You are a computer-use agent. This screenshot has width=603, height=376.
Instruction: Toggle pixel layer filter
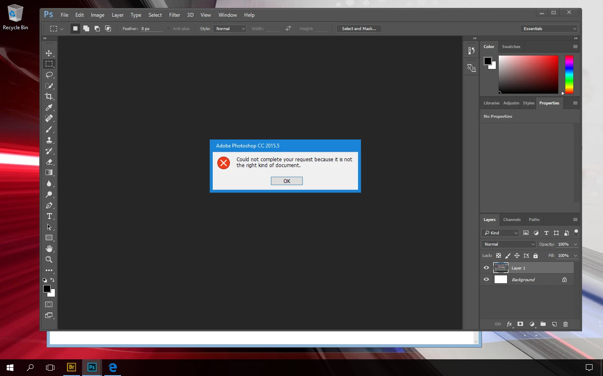pyautogui.click(x=526, y=233)
